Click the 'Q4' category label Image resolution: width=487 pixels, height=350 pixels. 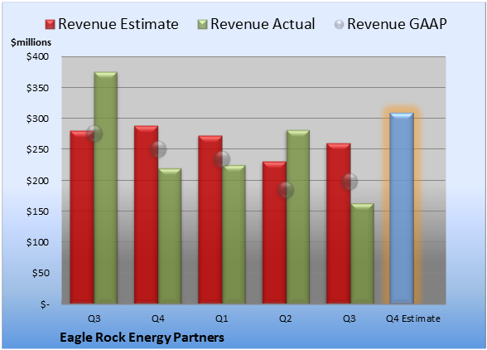(x=157, y=318)
